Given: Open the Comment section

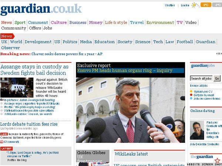Looking at the screenshot, I should tap(38, 23).
